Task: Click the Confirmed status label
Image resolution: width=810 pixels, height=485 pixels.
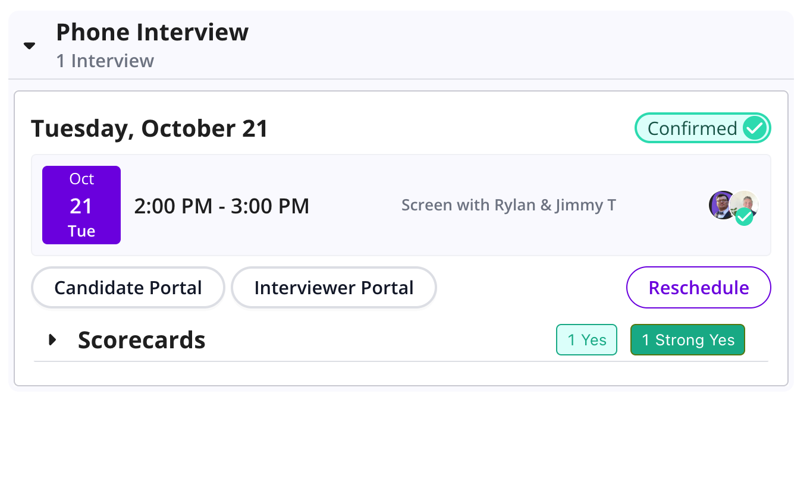Action: 692,128
